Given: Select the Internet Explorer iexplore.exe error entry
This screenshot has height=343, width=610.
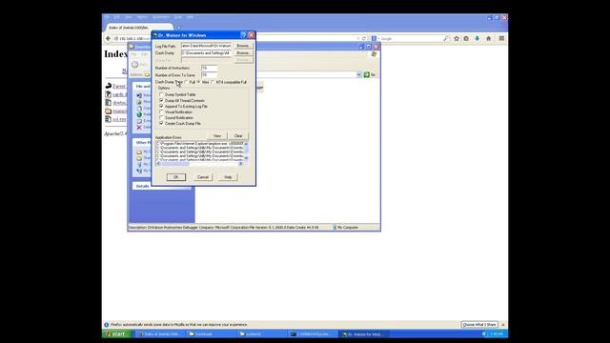Looking at the screenshot, I should 200,143.
